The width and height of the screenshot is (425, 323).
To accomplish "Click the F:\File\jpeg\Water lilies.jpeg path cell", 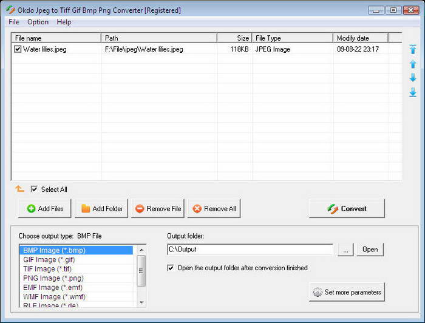I will [x=144, y=49].
